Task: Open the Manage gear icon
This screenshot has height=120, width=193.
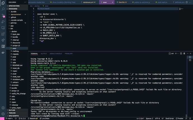Action: click(3, 114)
